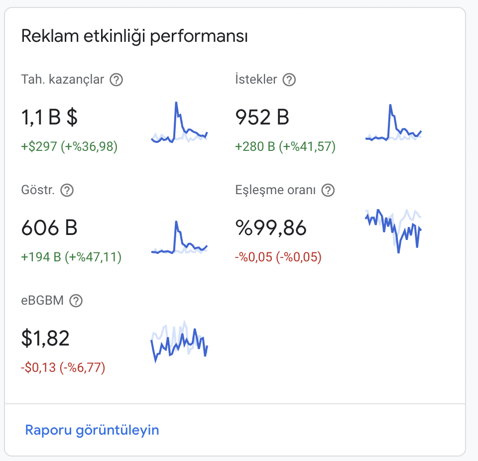
Task: Click the %99,86 match rate value
Action: click(271, 228)
